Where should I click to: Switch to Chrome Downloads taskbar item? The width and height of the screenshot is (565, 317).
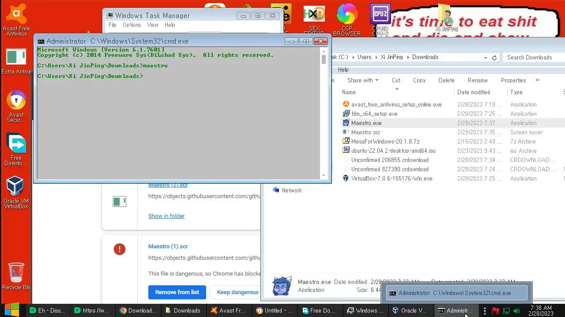click(x=139, y=310)
